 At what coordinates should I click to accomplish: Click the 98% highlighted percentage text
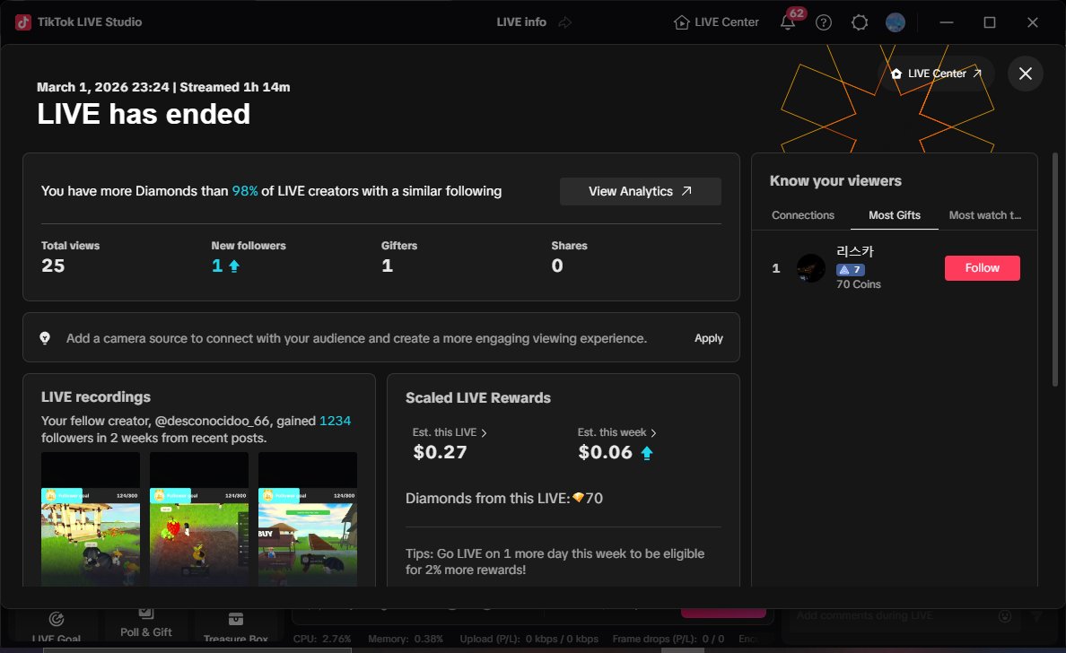pyautogui.click(x=245, y=191)
